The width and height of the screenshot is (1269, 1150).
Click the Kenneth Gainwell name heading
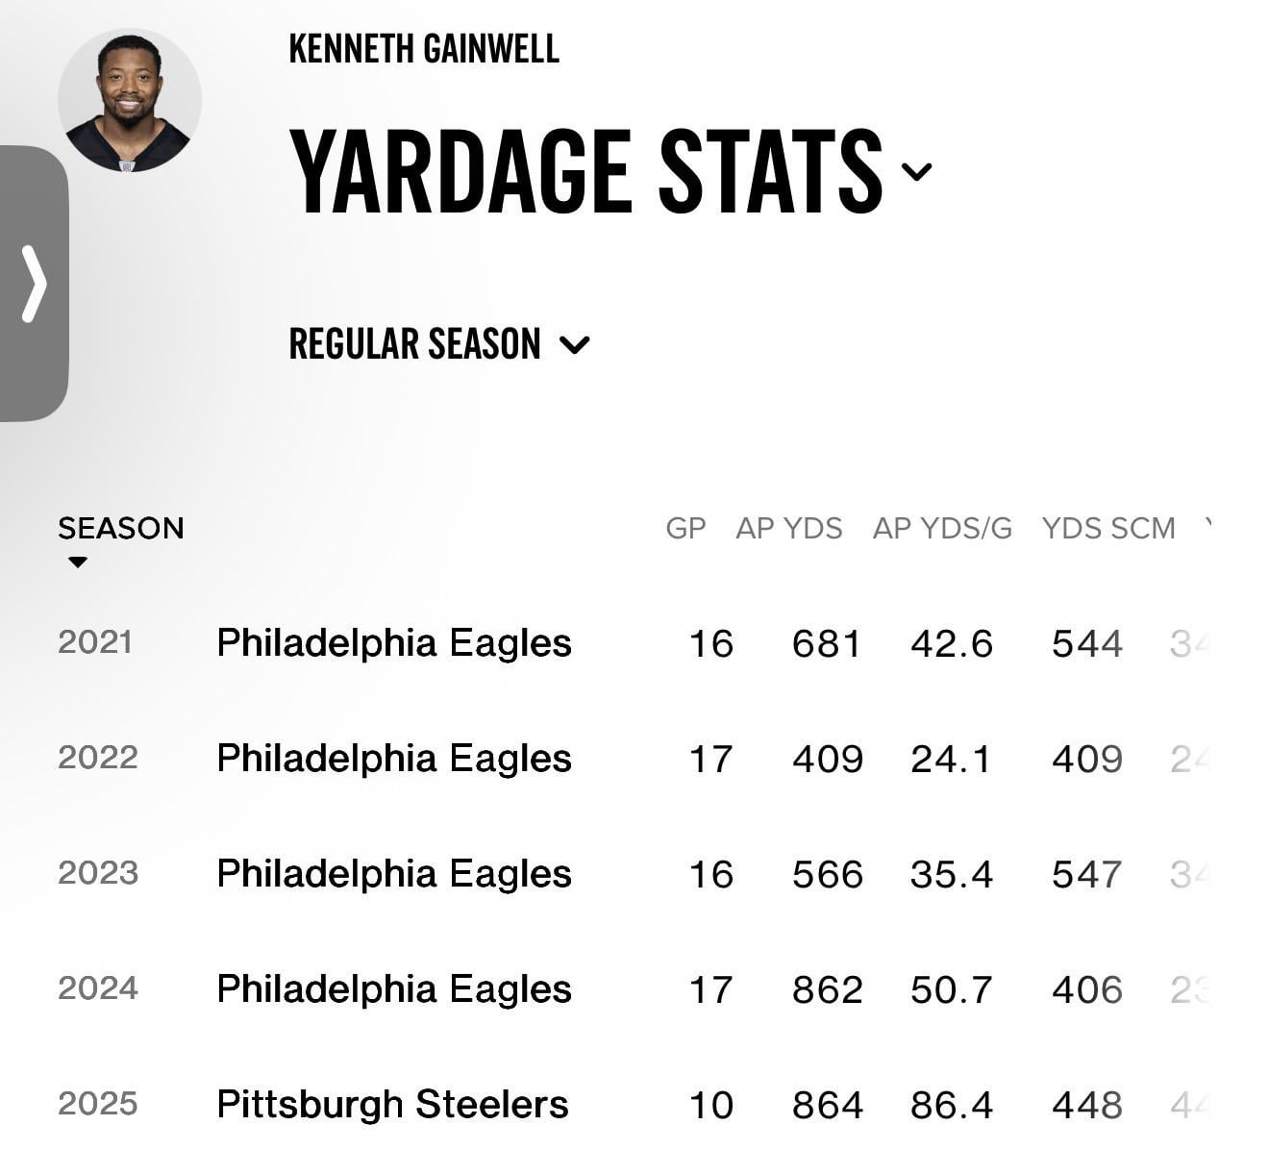[x=423, y=49]
